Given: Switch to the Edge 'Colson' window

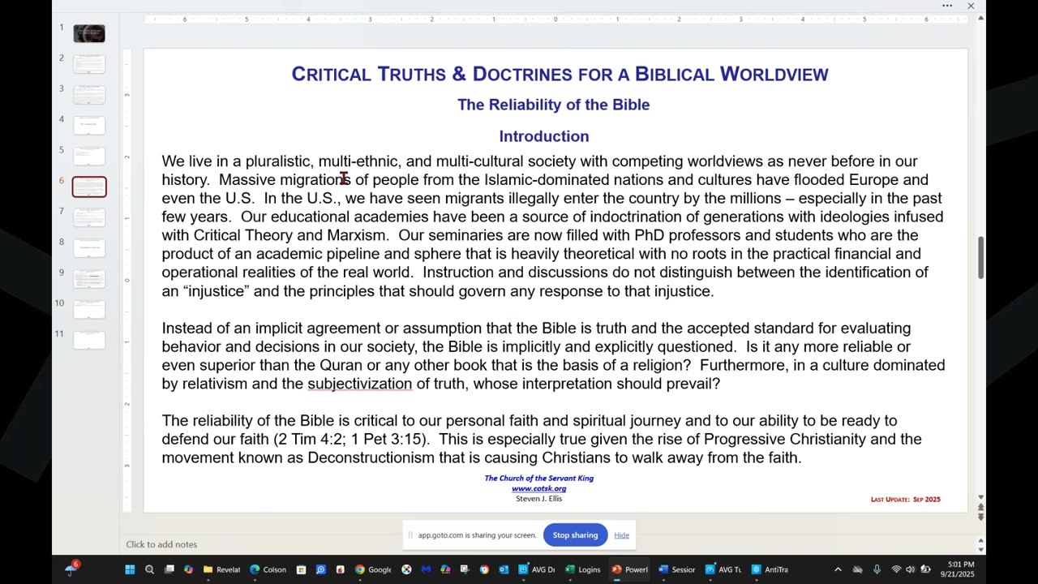Looking at the screenshot, I should (x=268, y=569).
